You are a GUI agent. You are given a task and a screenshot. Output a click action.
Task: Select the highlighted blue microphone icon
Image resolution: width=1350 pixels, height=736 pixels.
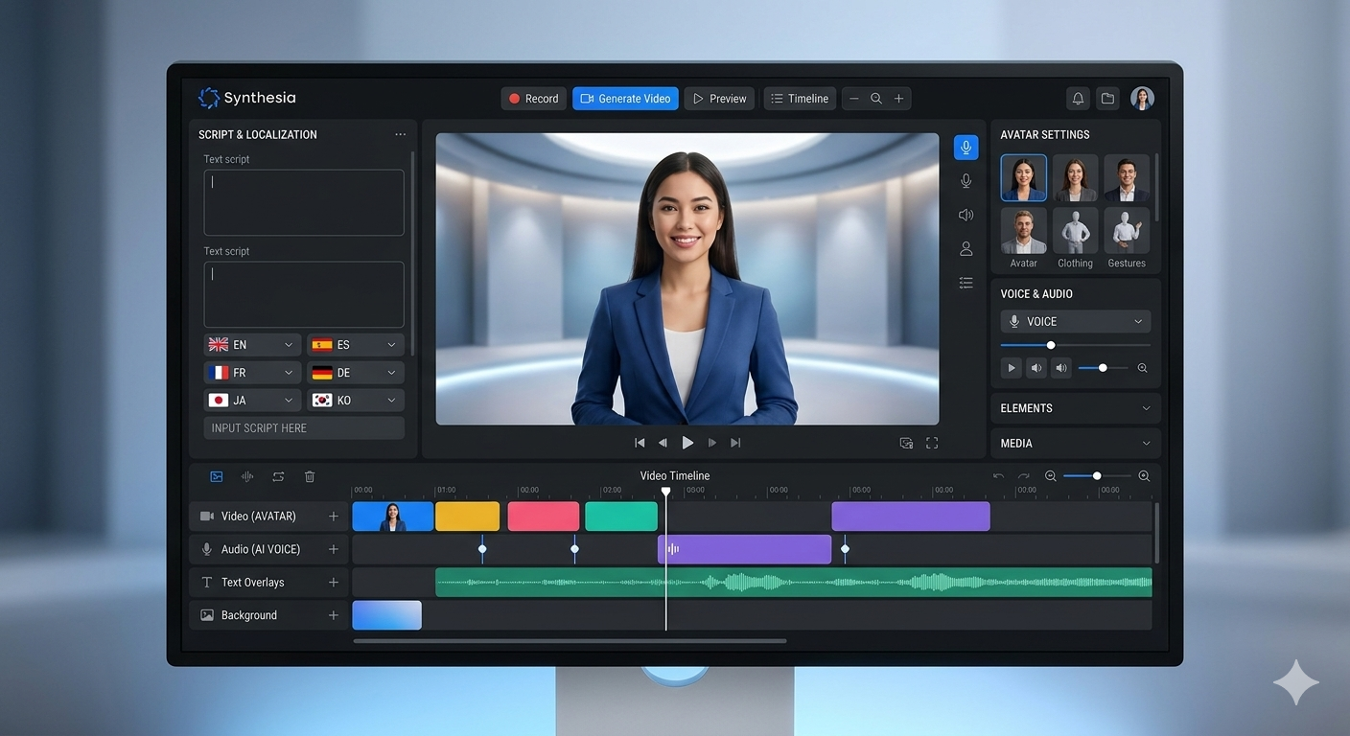(966, 148)
